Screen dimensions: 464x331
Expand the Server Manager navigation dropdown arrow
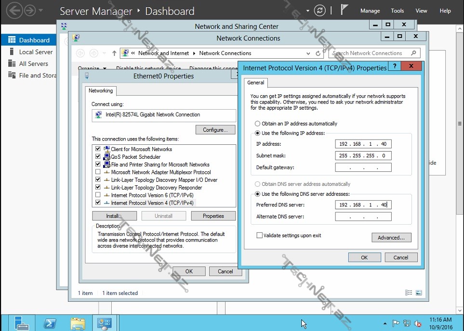41,11
